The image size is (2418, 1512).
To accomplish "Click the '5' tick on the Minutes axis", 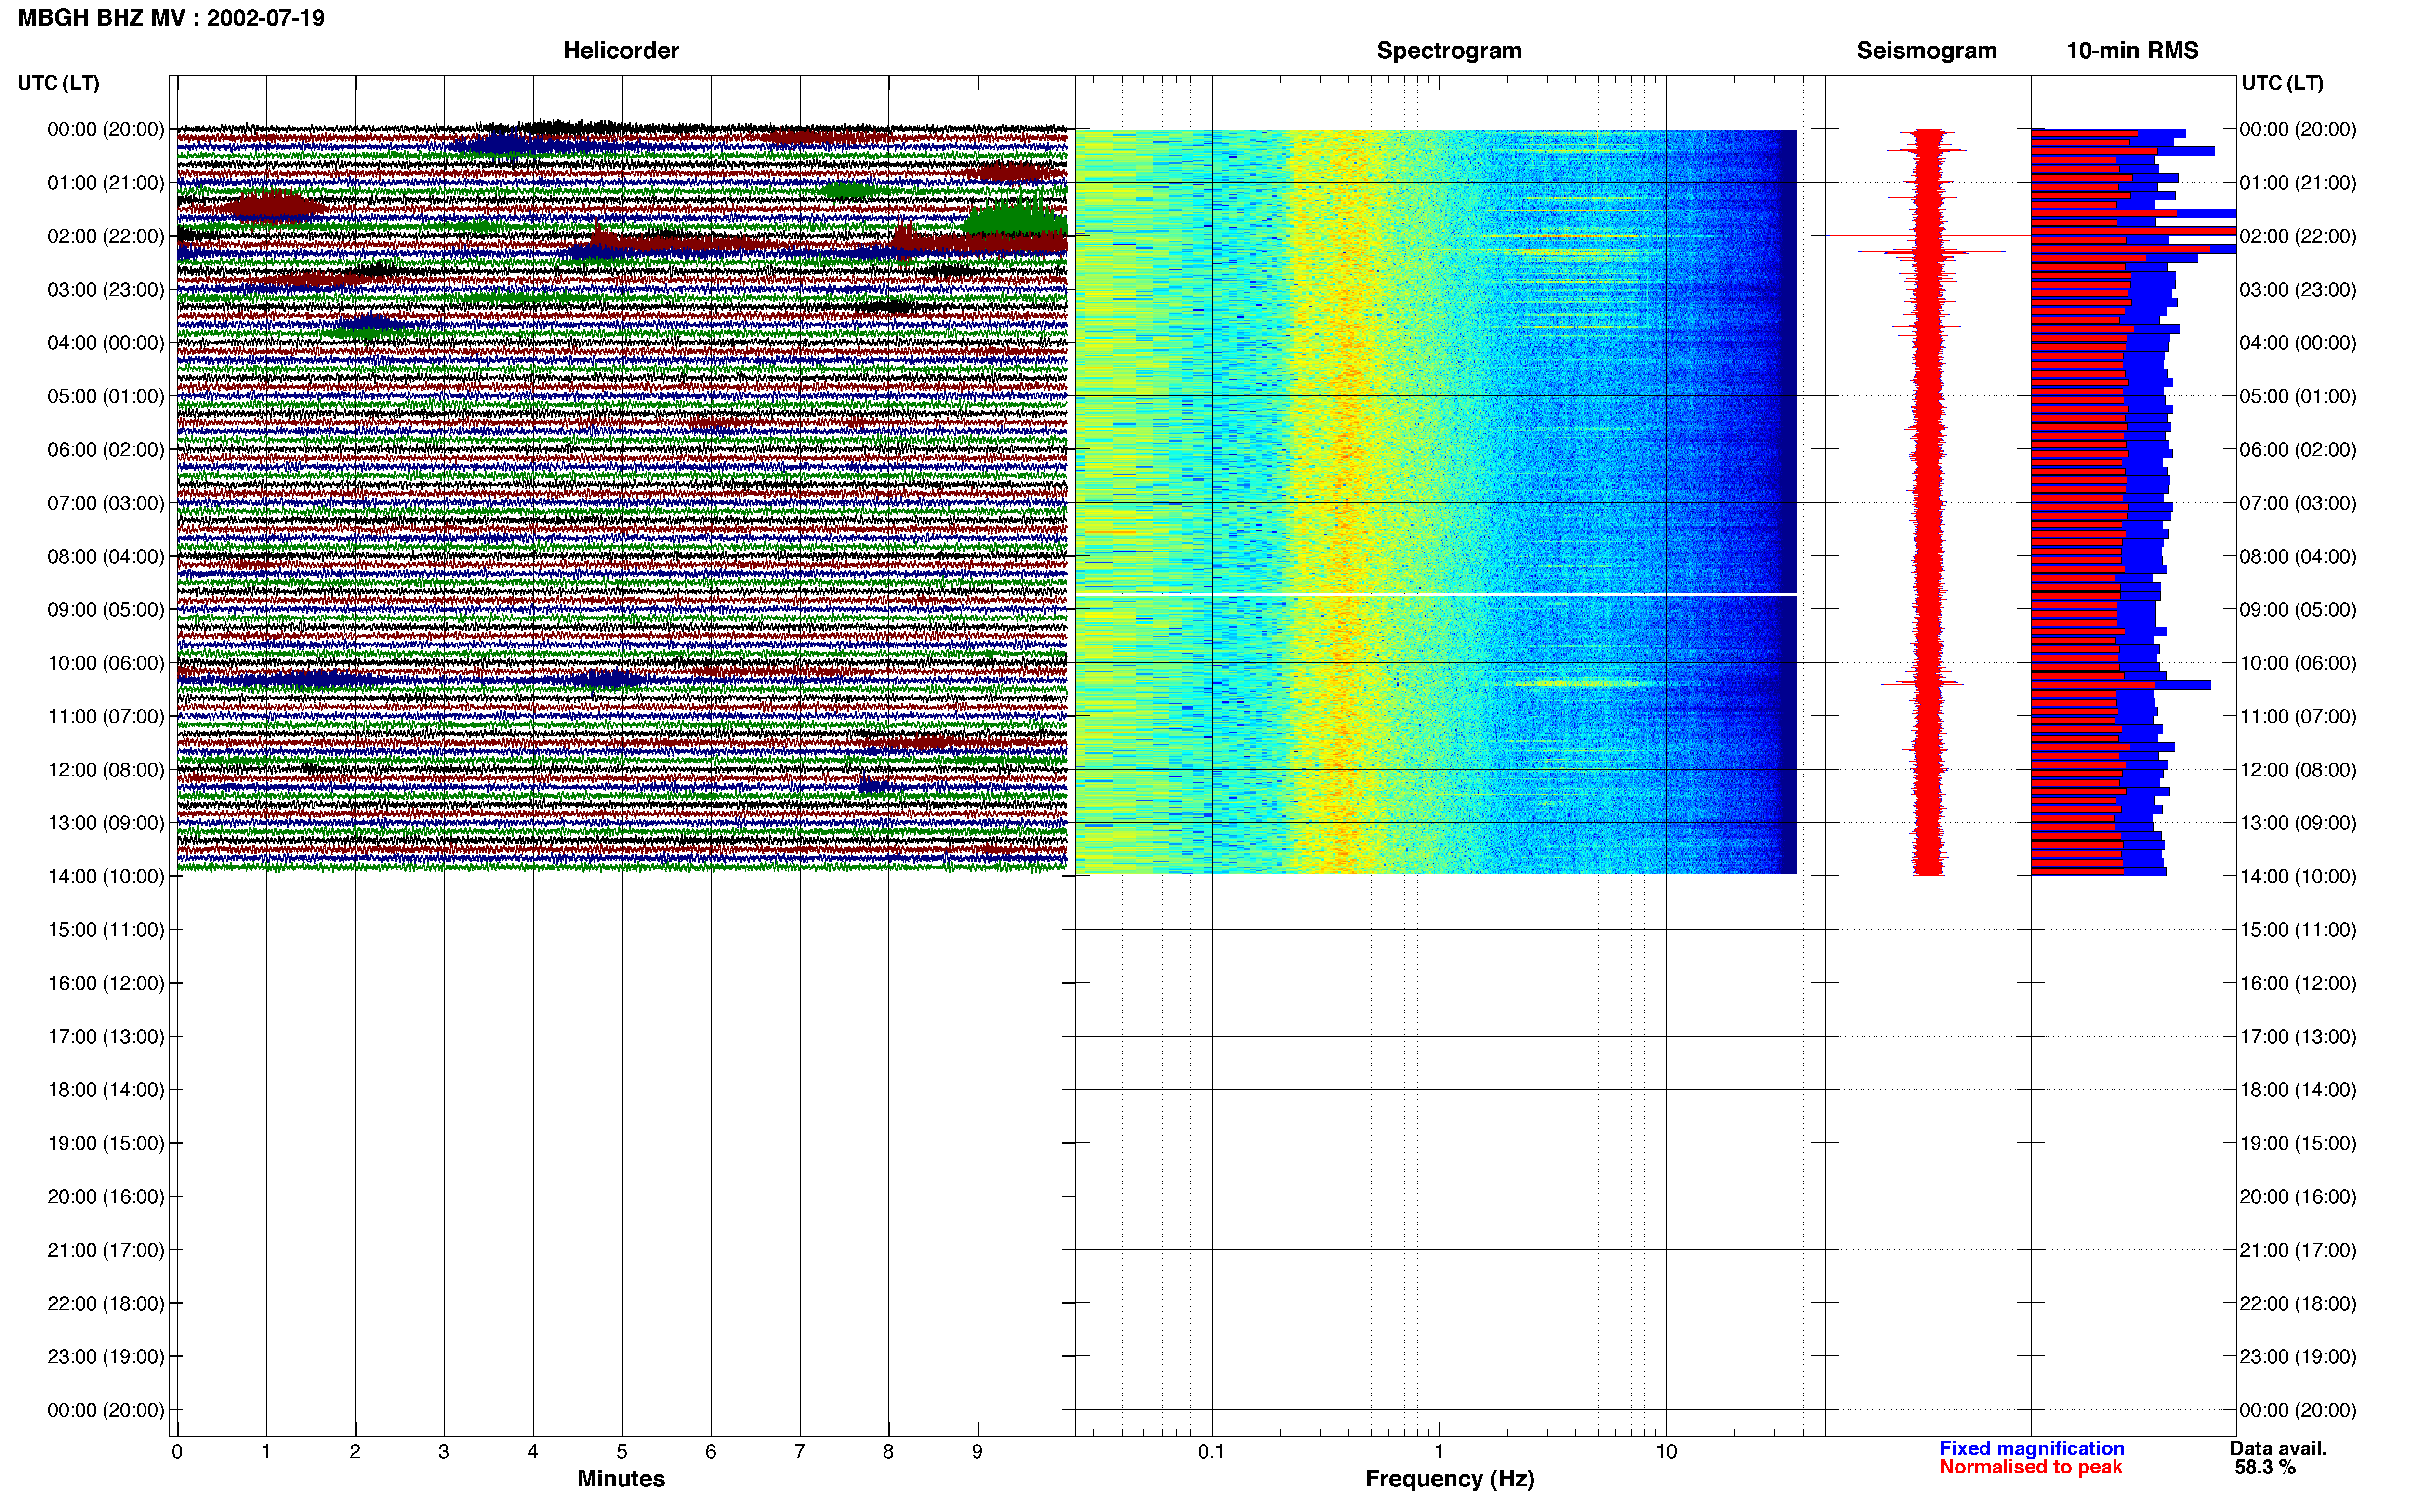I will (622, 1452).
